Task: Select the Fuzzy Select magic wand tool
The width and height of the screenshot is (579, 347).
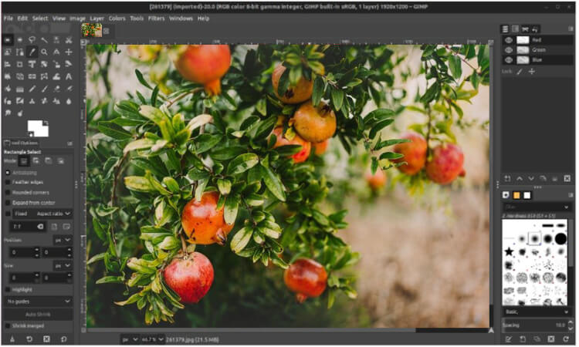Action: click(x=44, y=40)
